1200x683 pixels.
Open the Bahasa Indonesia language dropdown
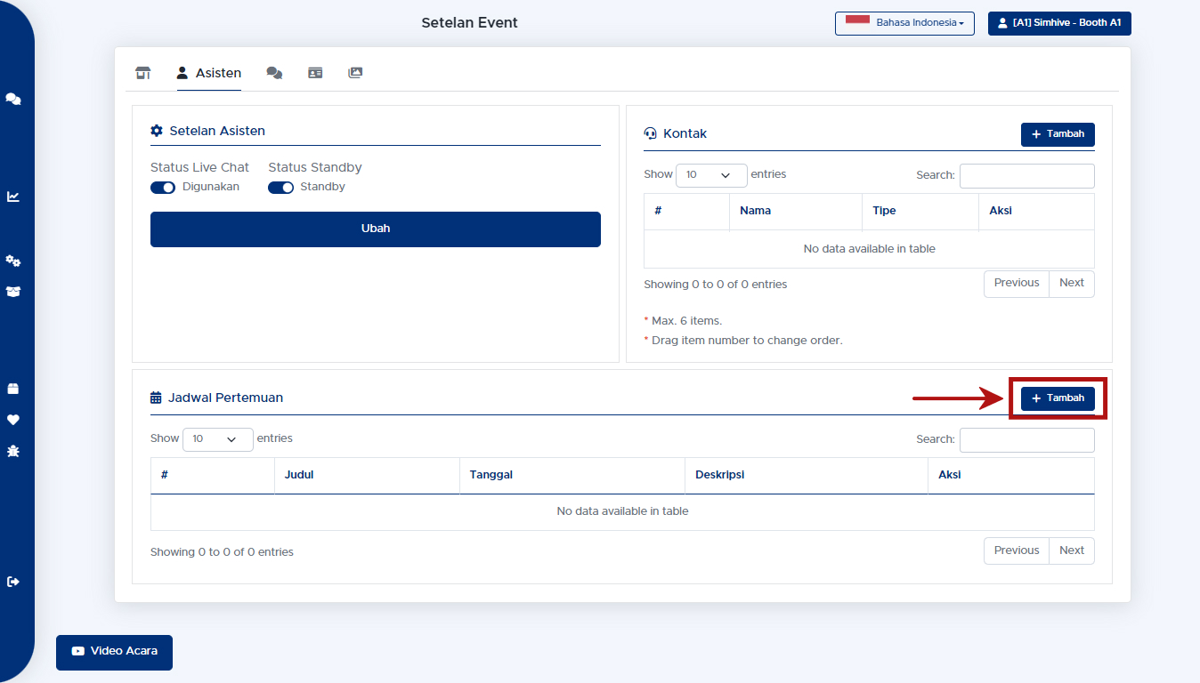point(904,23)
